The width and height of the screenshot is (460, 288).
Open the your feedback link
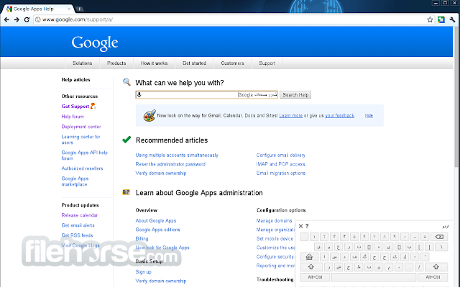340,115
